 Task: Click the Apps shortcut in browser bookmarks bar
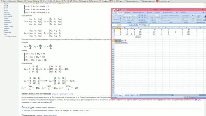tap(3, 1)
